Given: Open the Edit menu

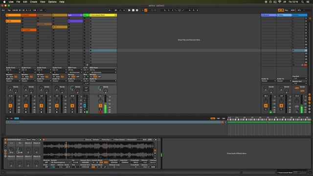Looking at the screenshot, I should point(25,2).
